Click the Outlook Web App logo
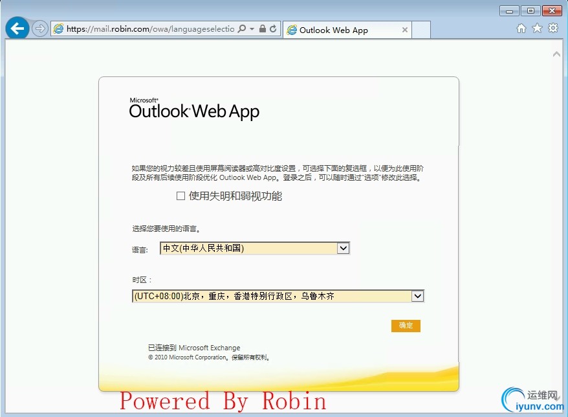This screenshot has width=568, height=417. [194, 108]
